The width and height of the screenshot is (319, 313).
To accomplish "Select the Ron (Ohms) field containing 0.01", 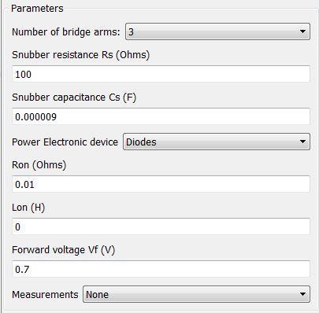I will (161, 184).
